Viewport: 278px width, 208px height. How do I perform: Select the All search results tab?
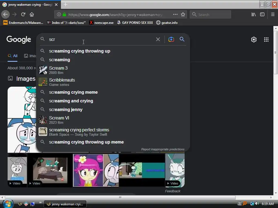click(x=12, y=56)
